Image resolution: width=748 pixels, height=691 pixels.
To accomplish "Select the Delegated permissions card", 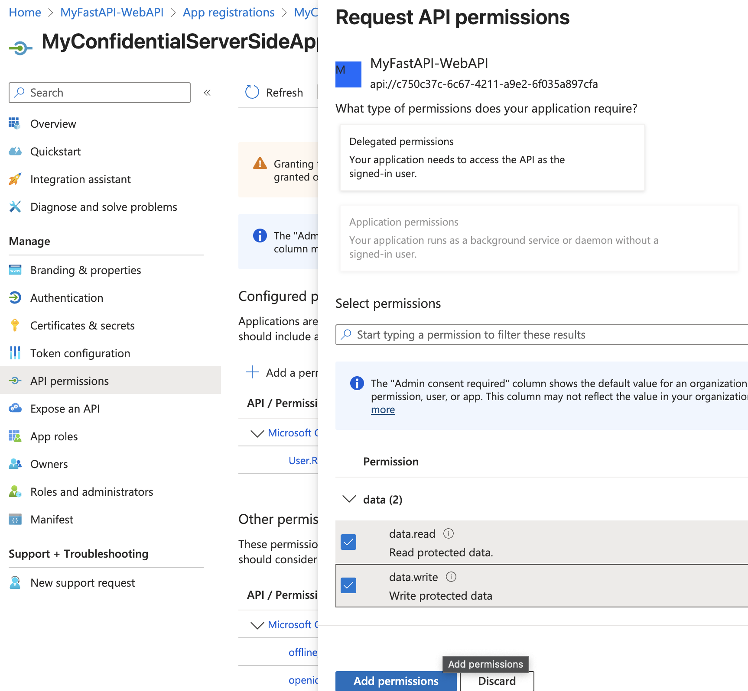I will [x=492, y=158].
